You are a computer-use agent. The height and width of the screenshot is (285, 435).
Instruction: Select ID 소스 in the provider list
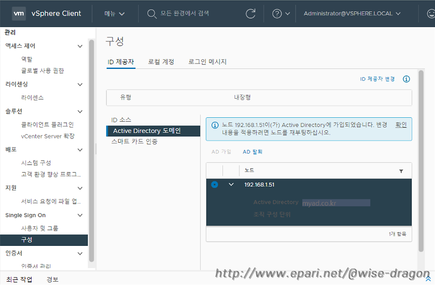click(121, 120)
